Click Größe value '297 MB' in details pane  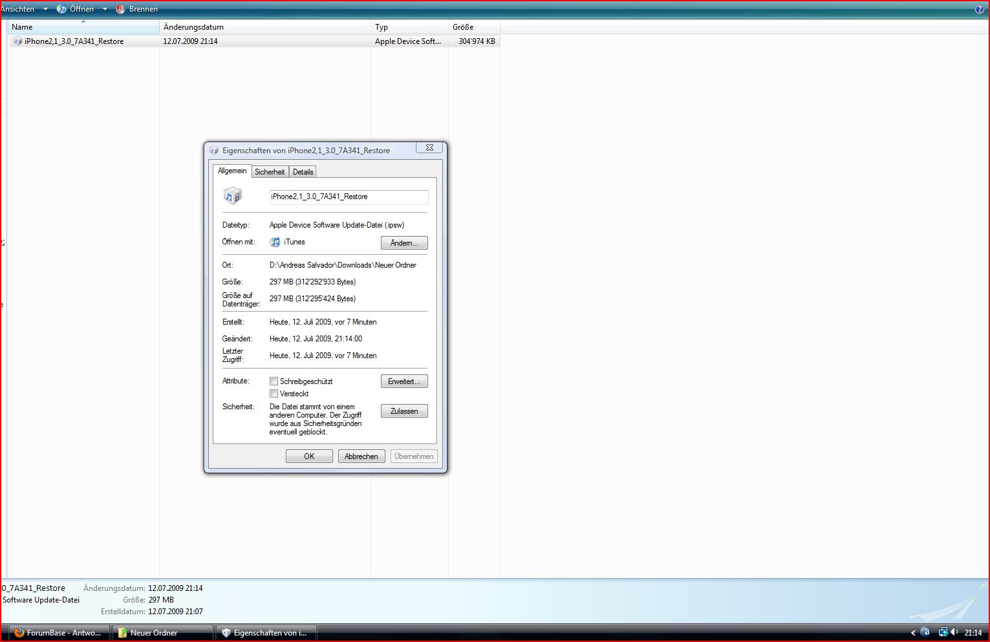(161, 600)
